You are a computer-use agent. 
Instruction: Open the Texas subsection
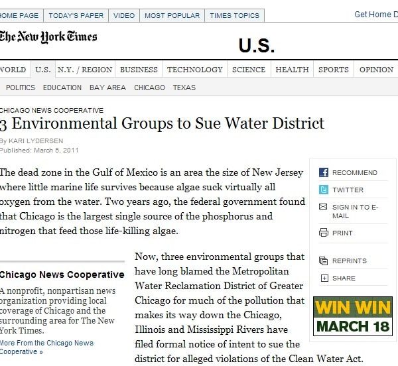184,88
